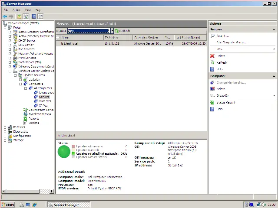278x208 pixels.
Task: Click Add Computer Group link
Action: (x=232, y=42)
